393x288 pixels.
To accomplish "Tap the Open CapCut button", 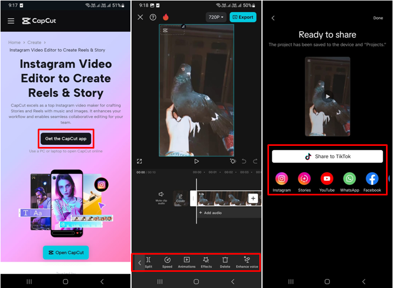I will pos(66,252).
